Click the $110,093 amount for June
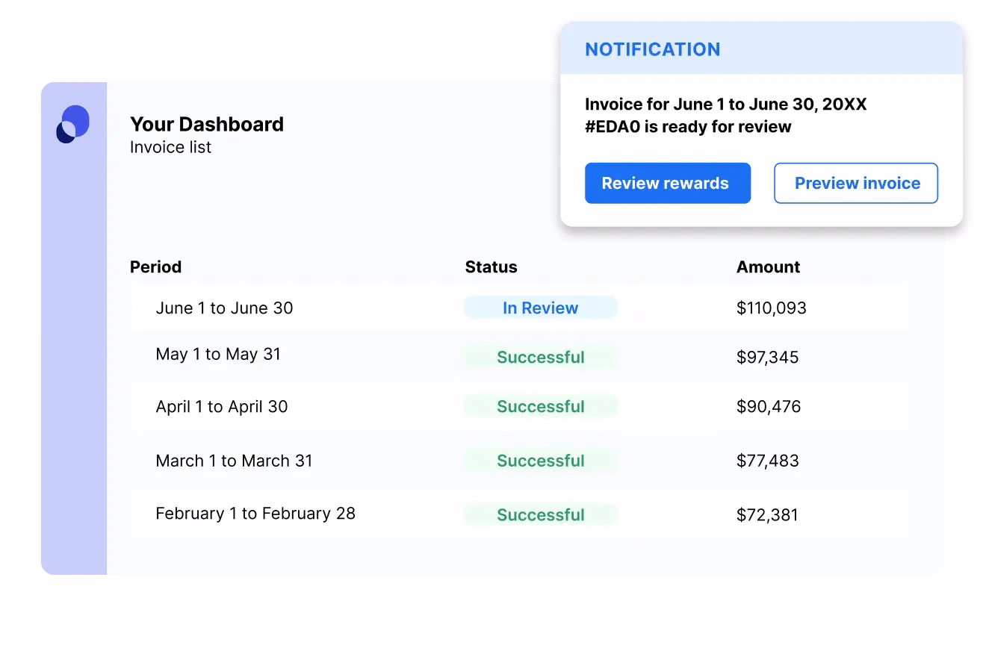 click(x=771, y=308)
